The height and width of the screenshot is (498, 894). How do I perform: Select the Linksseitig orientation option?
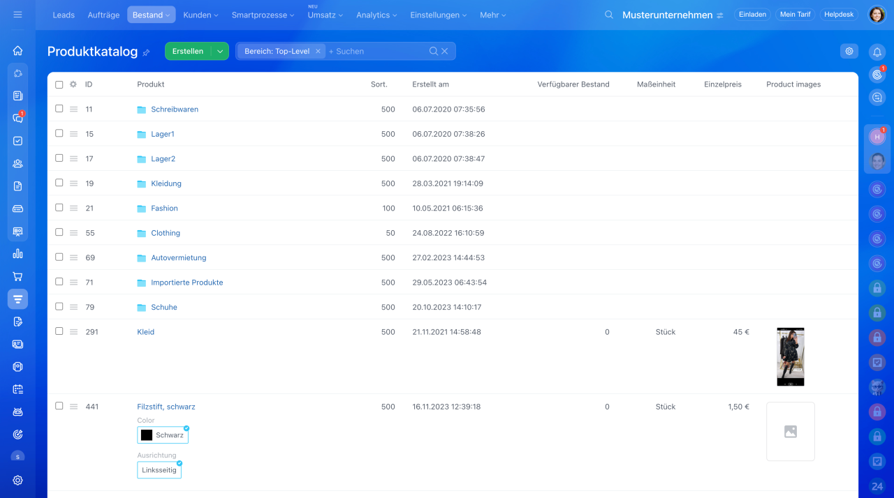[159, 470]
